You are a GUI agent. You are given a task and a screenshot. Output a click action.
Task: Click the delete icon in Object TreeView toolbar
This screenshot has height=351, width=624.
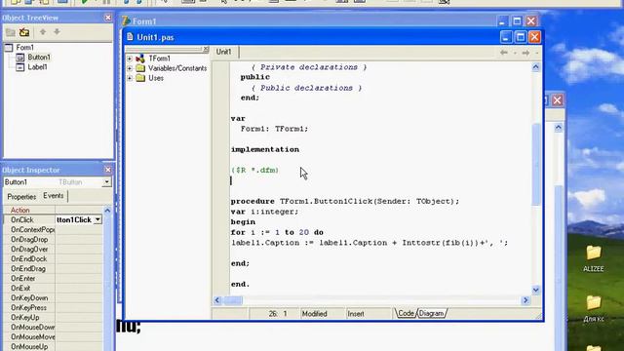point(24,32)
